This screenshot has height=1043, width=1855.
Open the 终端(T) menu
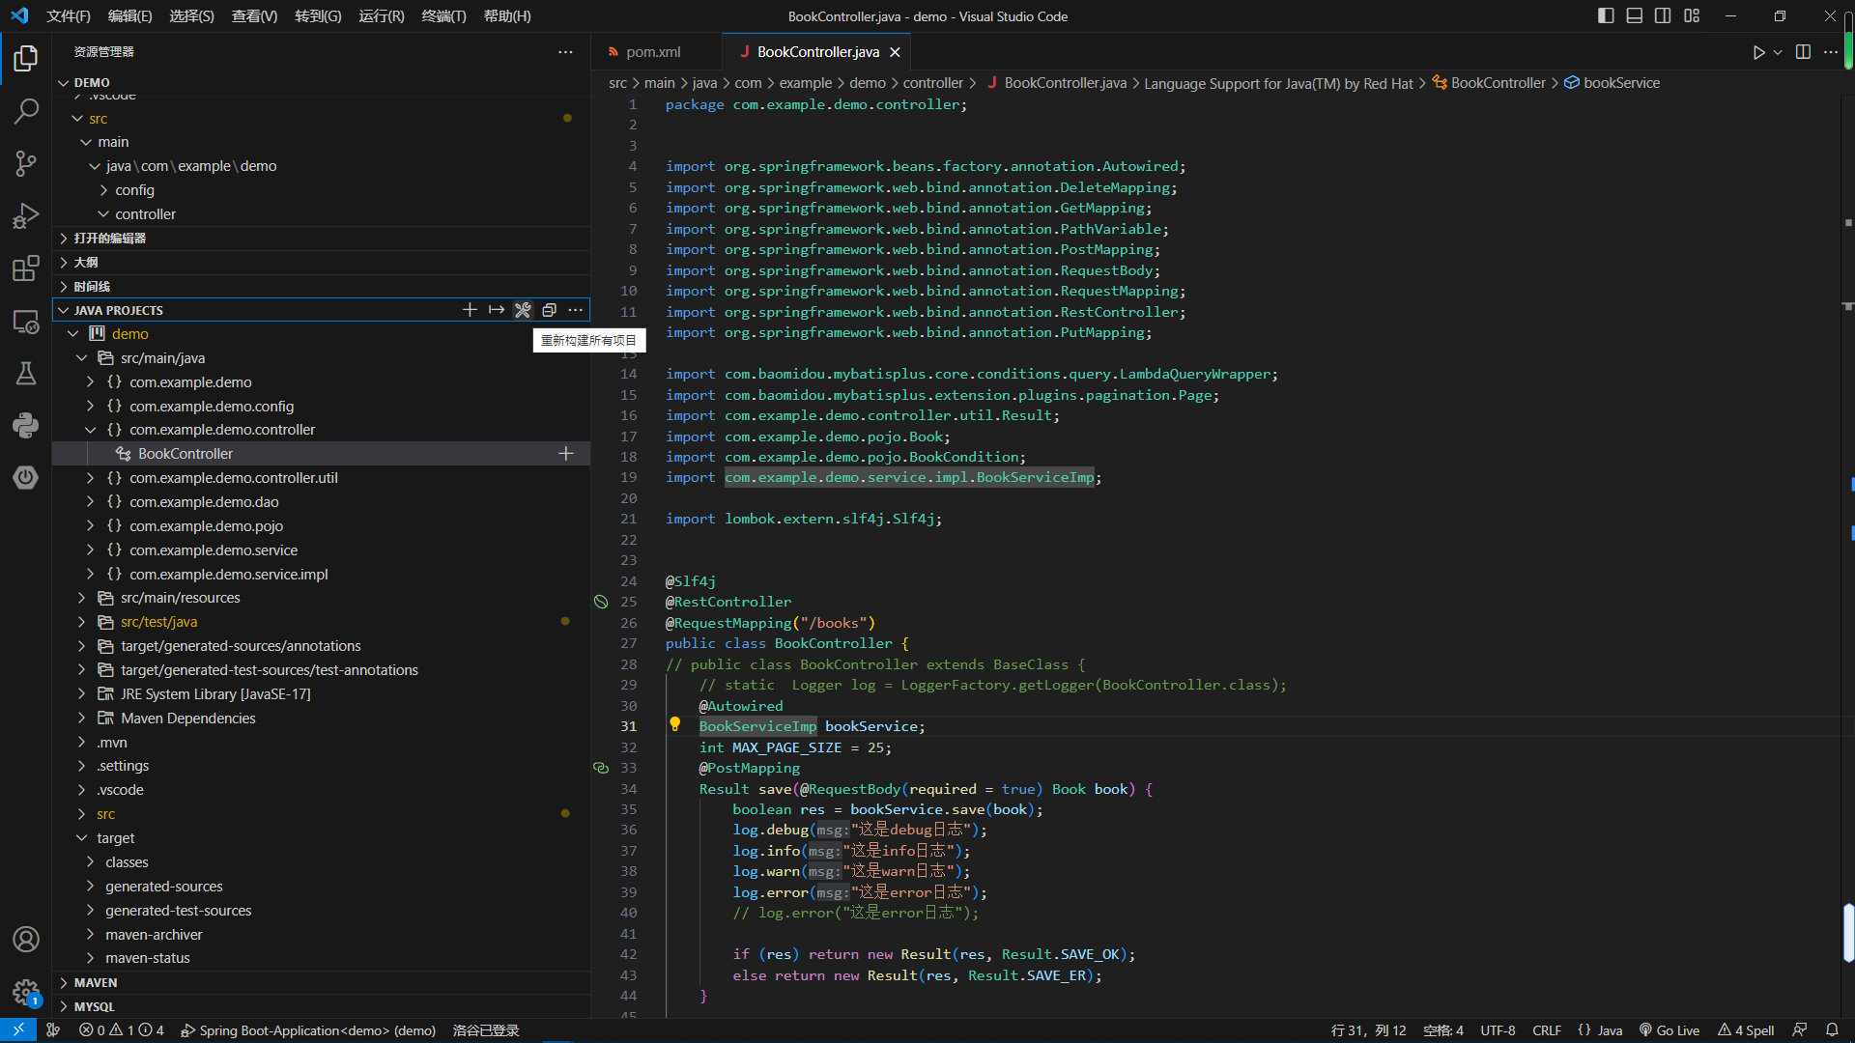443,16
